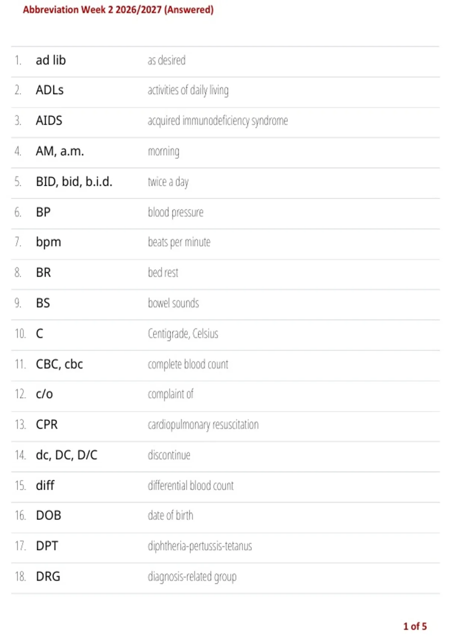The image size is (450, 637).
Task: Click the 'bpm' abbreviation
Action: pos(48,242)
